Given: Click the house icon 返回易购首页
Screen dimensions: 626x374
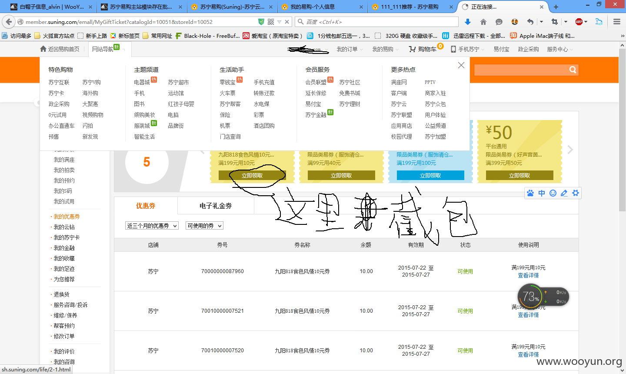Looking at the screenshot, I should pos(43,49).
